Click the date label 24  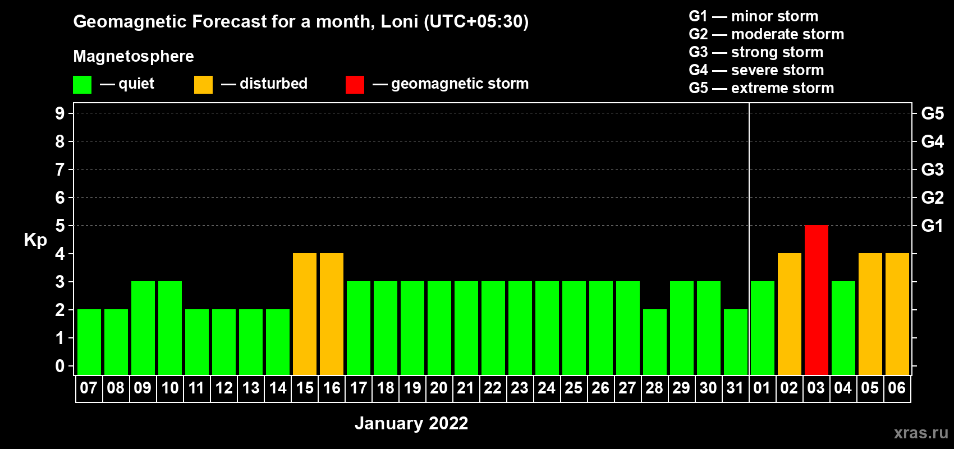coord(547,388)
